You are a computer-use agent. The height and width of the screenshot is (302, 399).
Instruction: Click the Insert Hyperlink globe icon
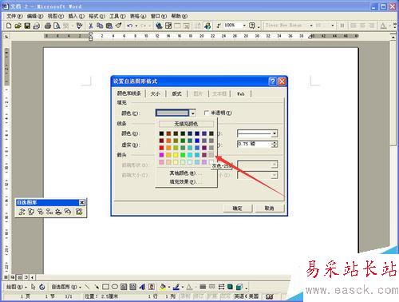pos(159,26)
